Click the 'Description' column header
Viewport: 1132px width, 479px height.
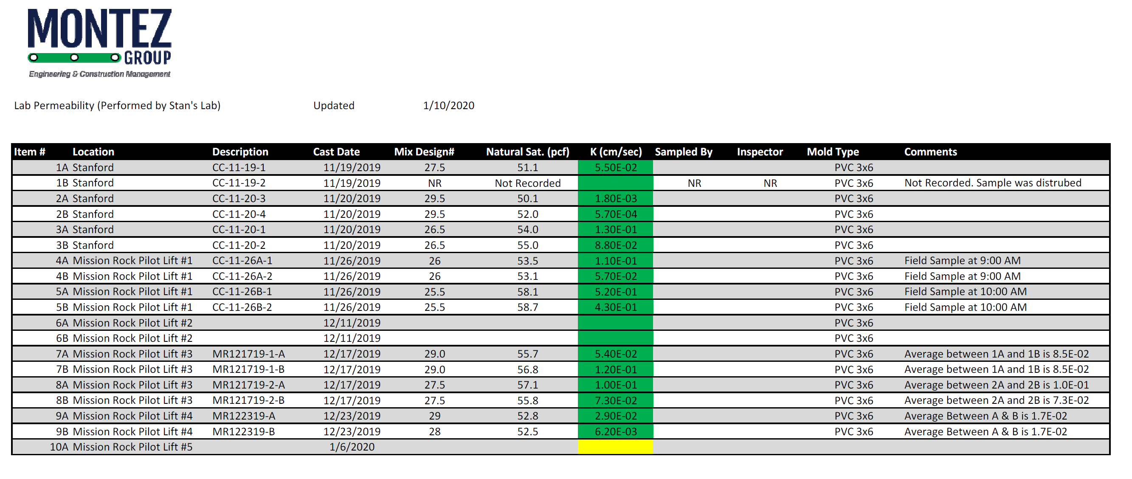[x=240, y=152]
